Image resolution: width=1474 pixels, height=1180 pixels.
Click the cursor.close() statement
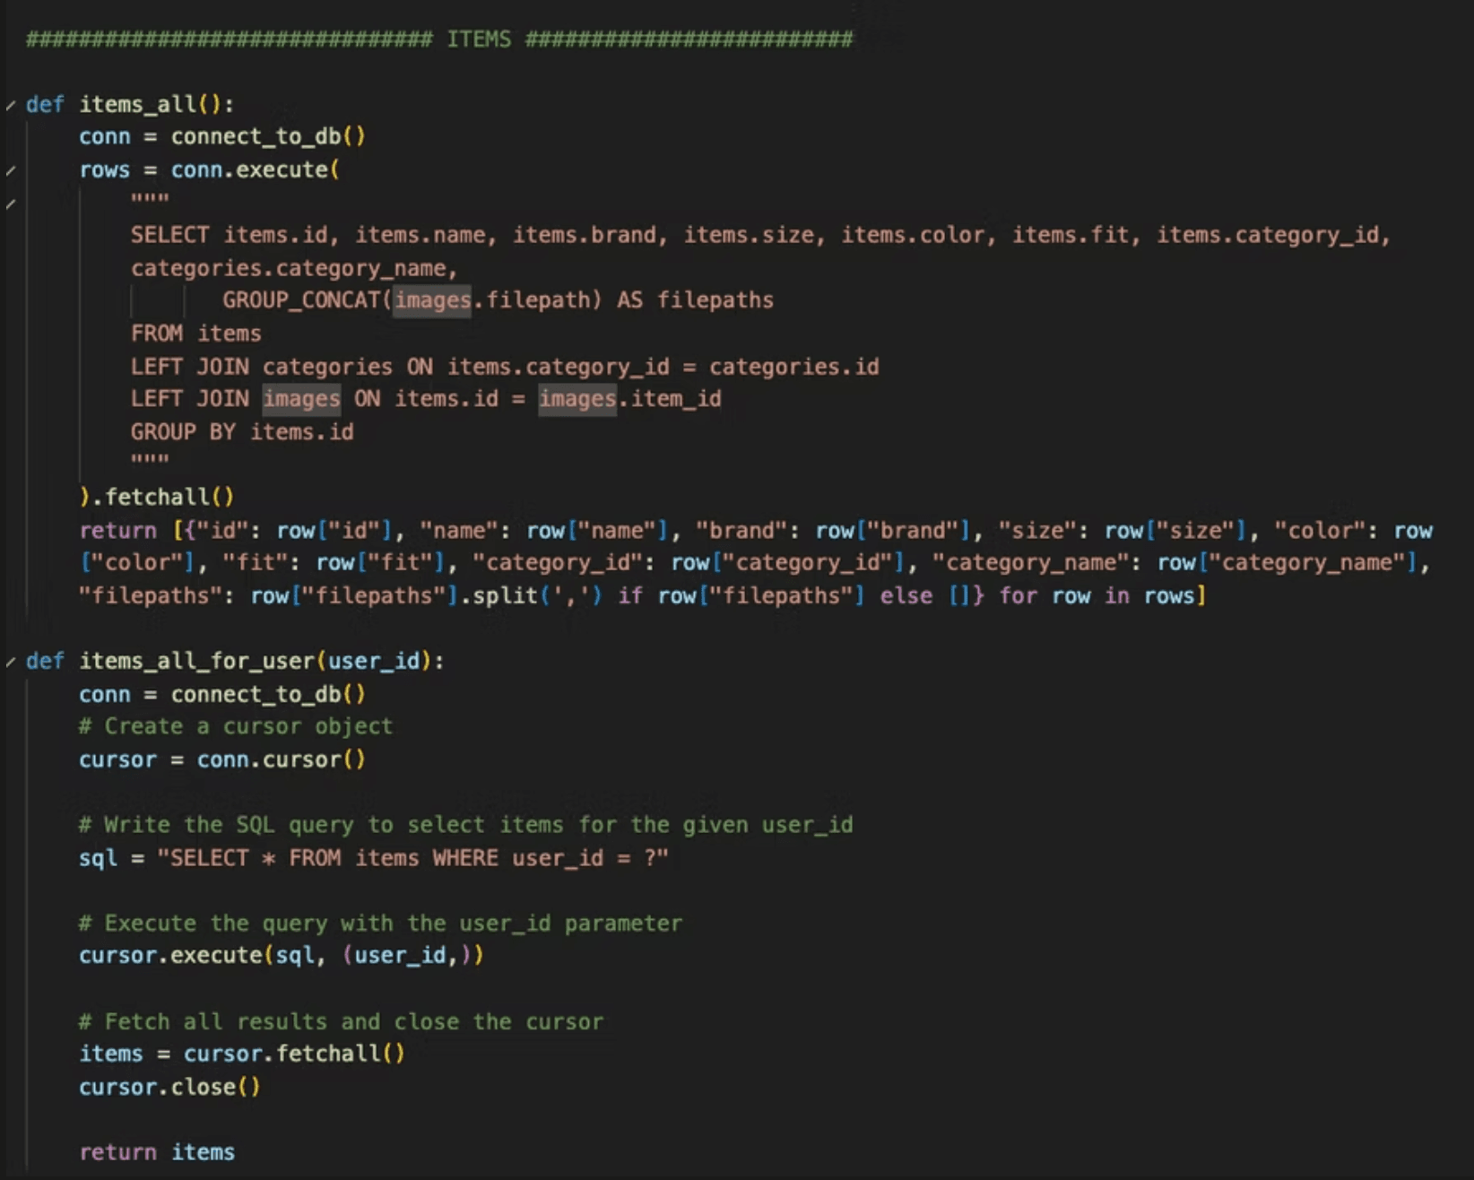pyautogui.click(x=169, y=1087)
